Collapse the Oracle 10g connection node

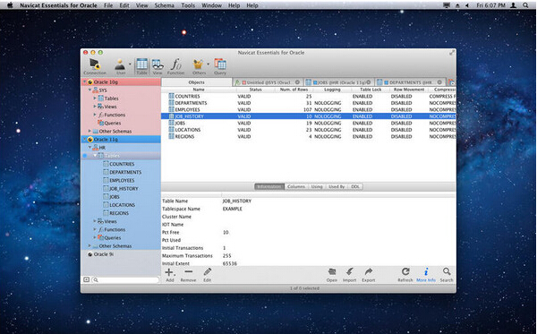click(85, 81)
